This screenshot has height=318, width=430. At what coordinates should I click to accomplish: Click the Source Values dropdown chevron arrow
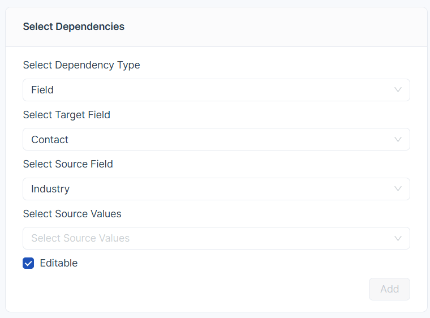coord(398,238)
